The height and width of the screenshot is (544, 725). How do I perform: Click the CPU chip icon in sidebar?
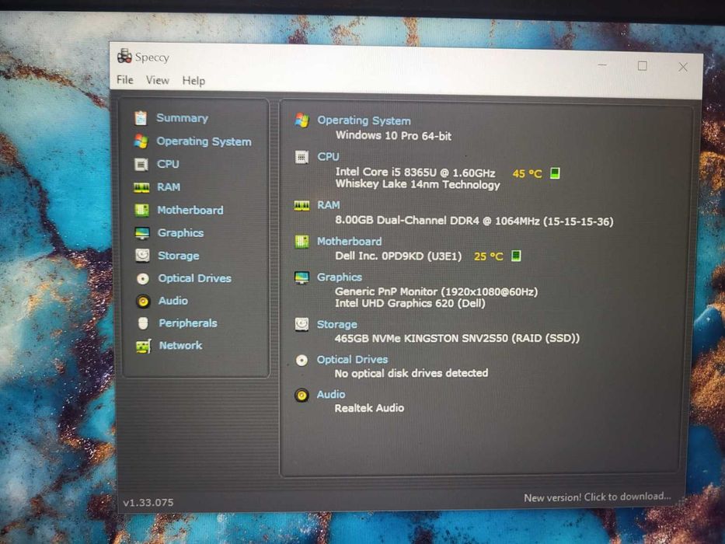141,164
